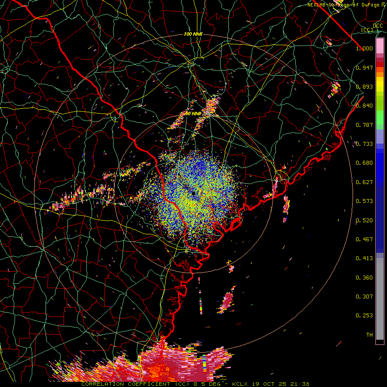Viewport: 387px width, 387px height.
Task: Click the 0.520 scale value
Action: [364, 221]
